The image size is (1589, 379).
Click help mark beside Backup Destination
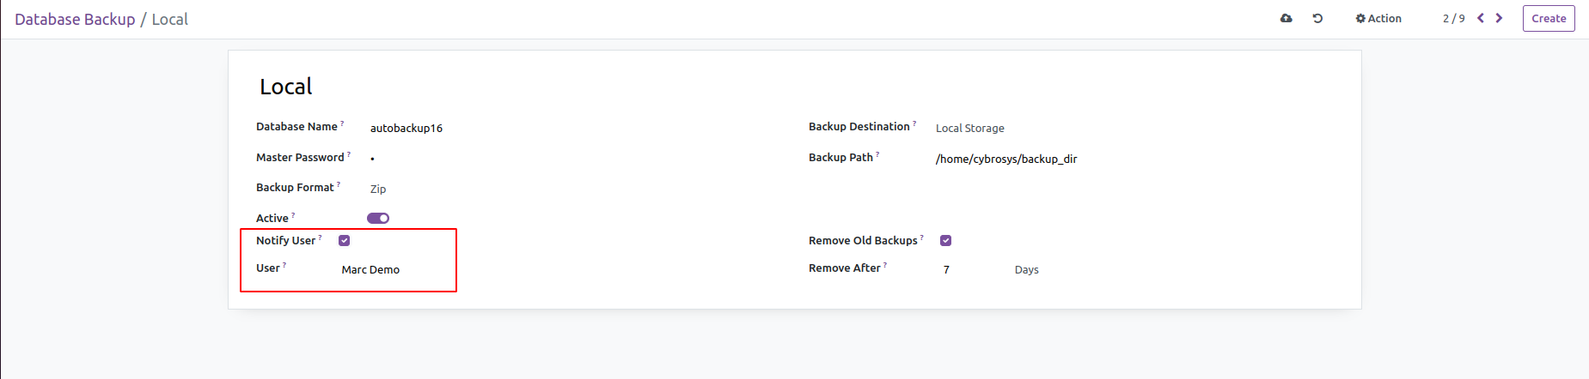click(x=914, y=123)
